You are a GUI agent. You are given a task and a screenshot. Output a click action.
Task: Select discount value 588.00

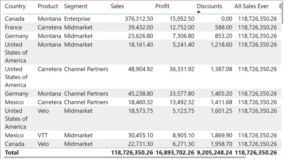(x=224, y=27)
